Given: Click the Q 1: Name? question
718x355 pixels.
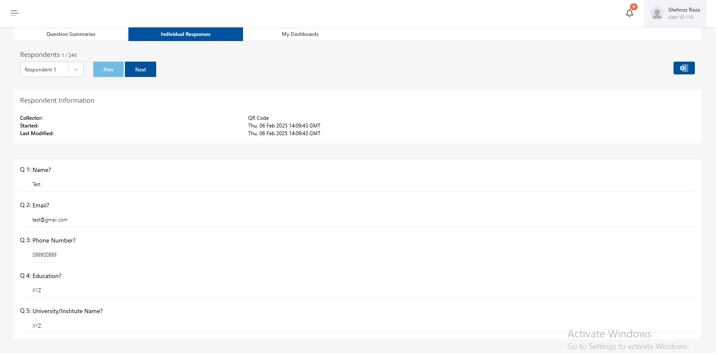Looking at the screenshot, I should click(x=36, y=170).
